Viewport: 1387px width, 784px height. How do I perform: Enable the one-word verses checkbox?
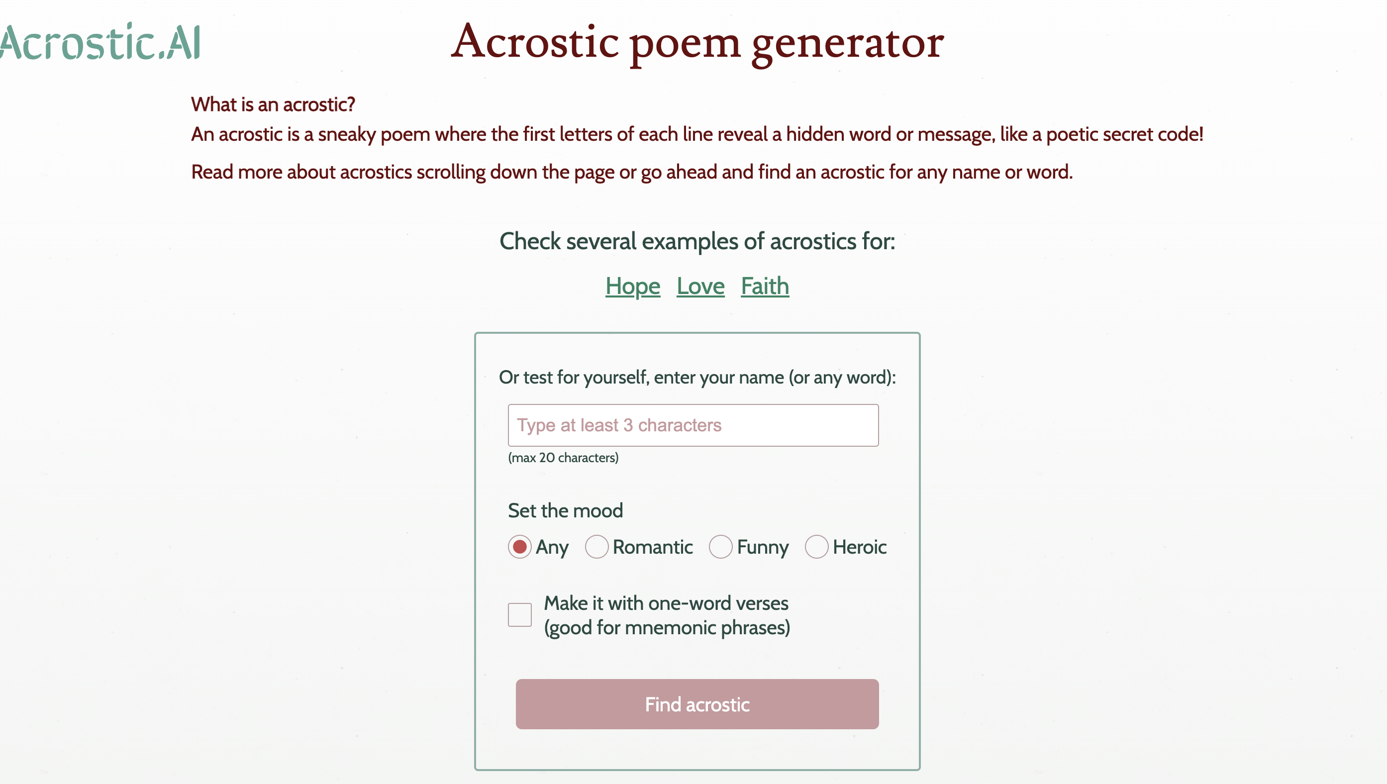click(x=519, y=615)
